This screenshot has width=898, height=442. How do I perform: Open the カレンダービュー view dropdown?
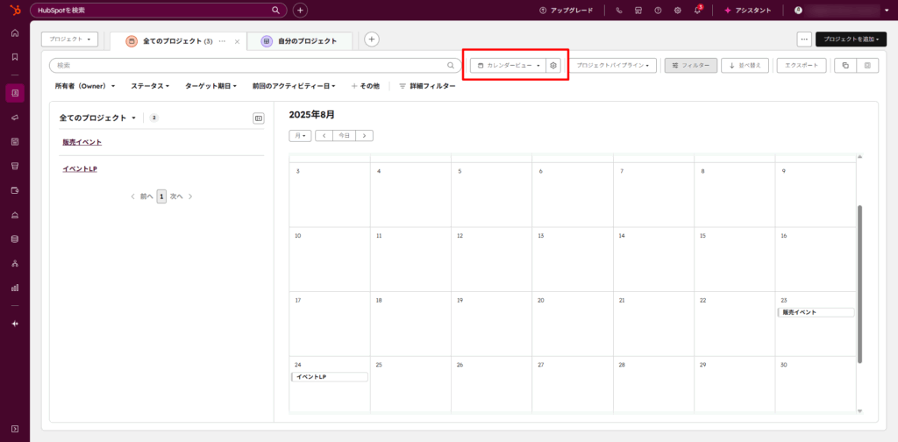point(509,66)
